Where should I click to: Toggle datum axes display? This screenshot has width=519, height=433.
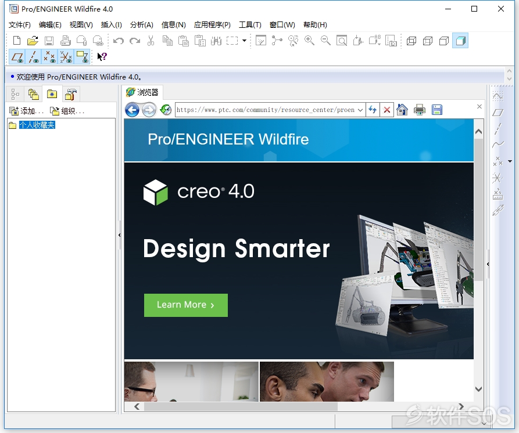click(x=33, y=57)
